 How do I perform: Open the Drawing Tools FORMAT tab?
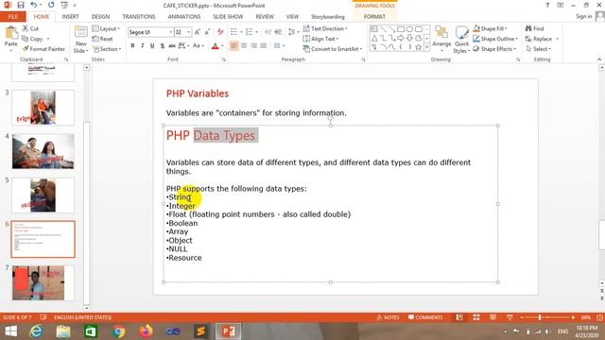(374, 17)
